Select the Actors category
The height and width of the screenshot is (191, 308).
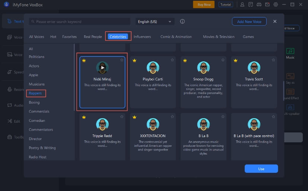34,66
